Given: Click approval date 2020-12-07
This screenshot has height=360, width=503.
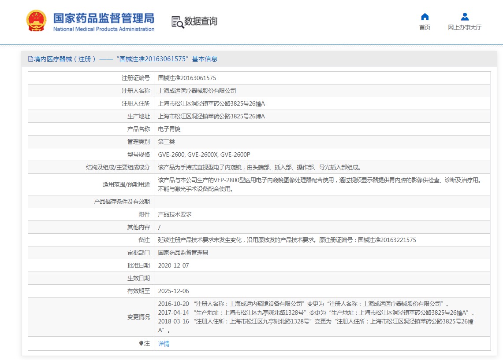Looking at the screenshot, I should click(x=174, y=265).
